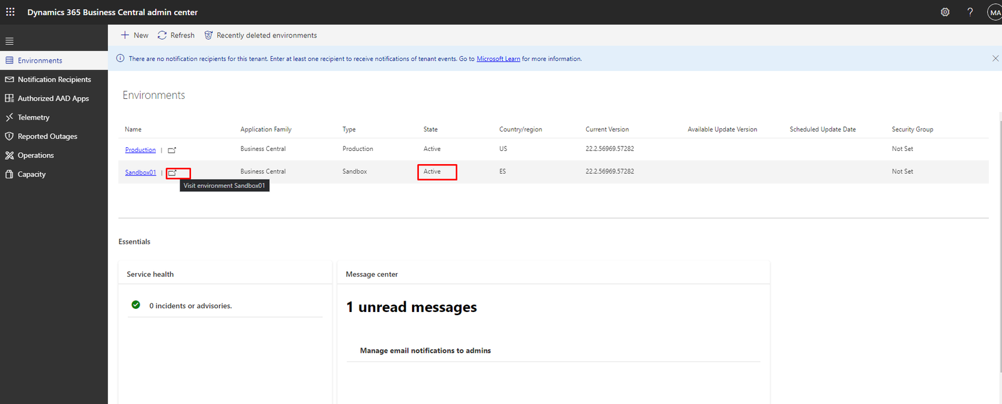Click the Capacity icon in sidebar

pyautogui.click(x=9, y=174)
